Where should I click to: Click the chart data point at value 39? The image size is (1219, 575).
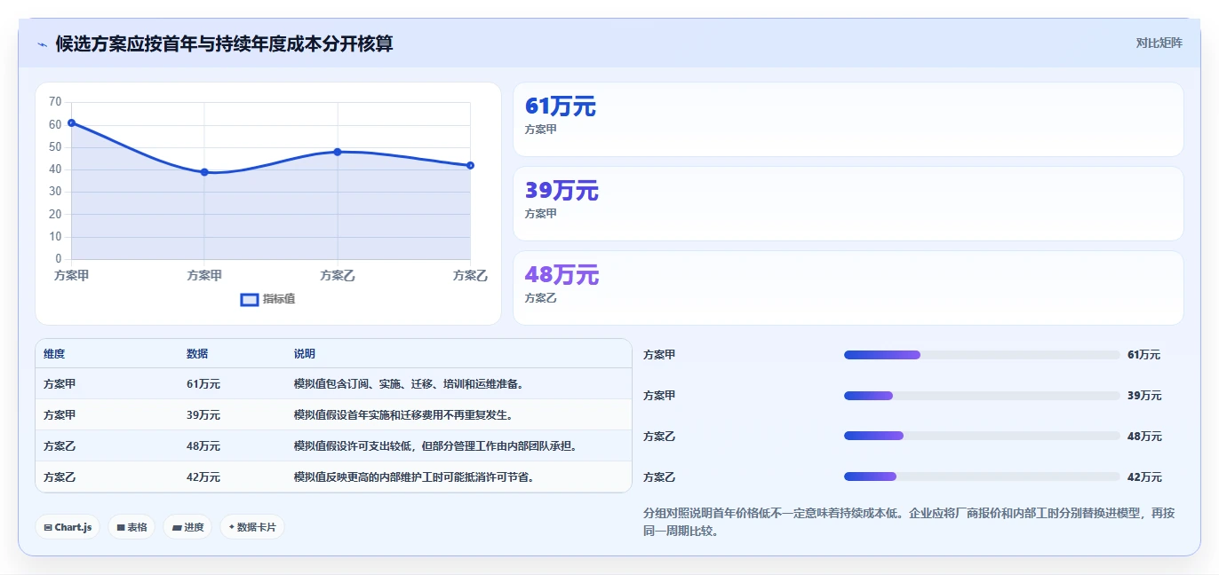204,172
